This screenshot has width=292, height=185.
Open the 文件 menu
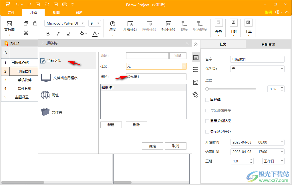[11, 13]
